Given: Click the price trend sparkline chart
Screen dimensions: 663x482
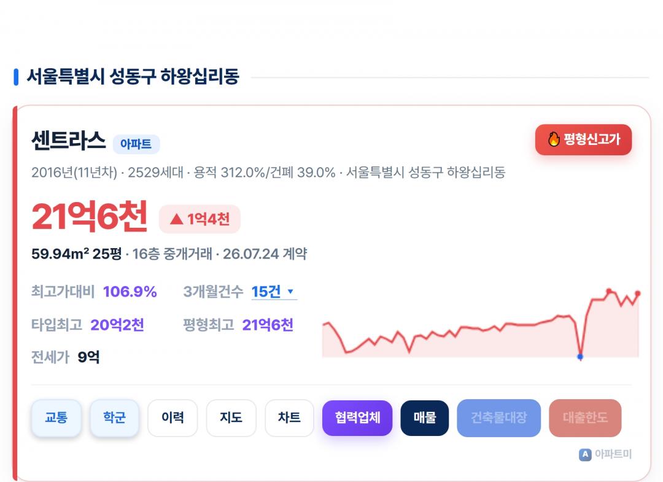Looking at the screenshot, I should [481, 324].
